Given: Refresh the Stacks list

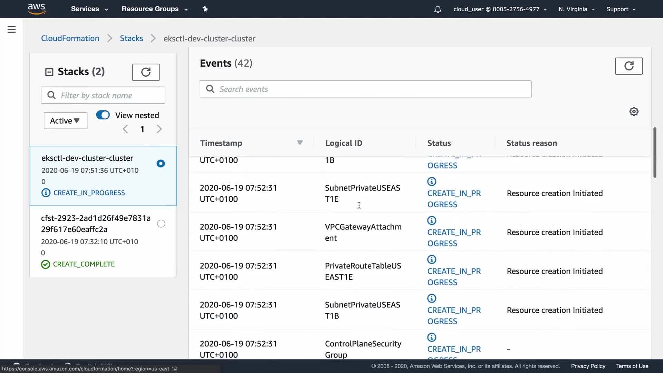Looking at the screenshot, I should 146,72.
